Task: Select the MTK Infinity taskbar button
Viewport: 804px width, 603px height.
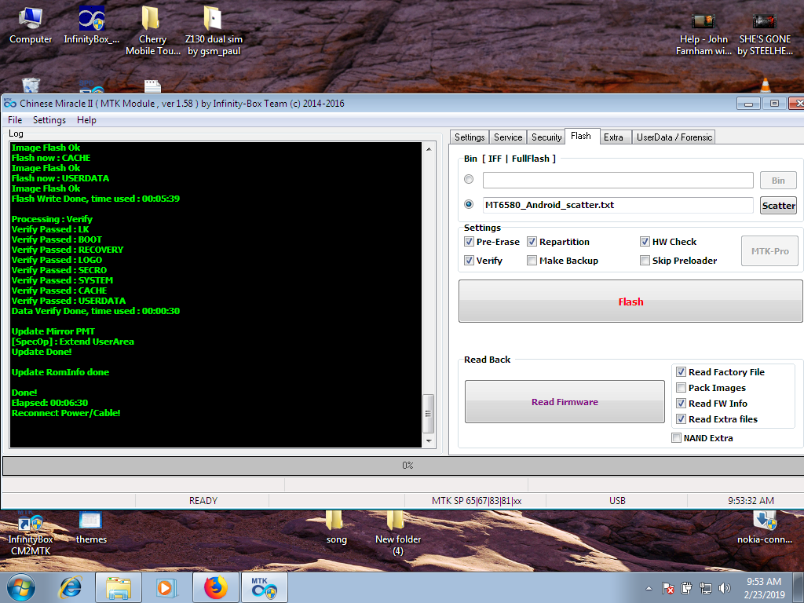Action: [264, 587]
